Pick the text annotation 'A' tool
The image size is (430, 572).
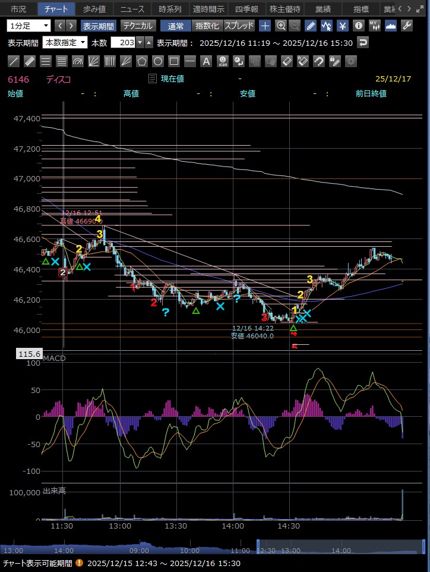pyautogui.click(x=206, y=61)
